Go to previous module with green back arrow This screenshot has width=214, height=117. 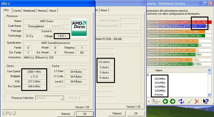point(165,101)
